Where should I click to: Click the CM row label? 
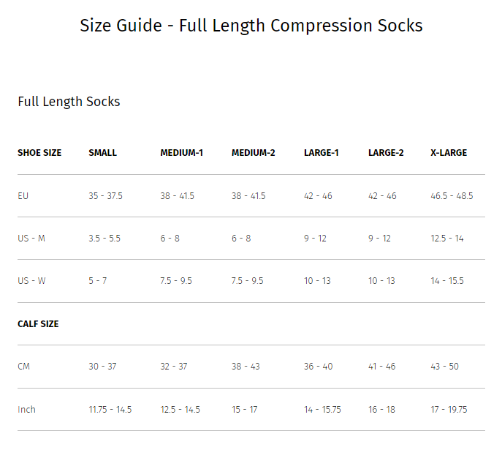23,367
